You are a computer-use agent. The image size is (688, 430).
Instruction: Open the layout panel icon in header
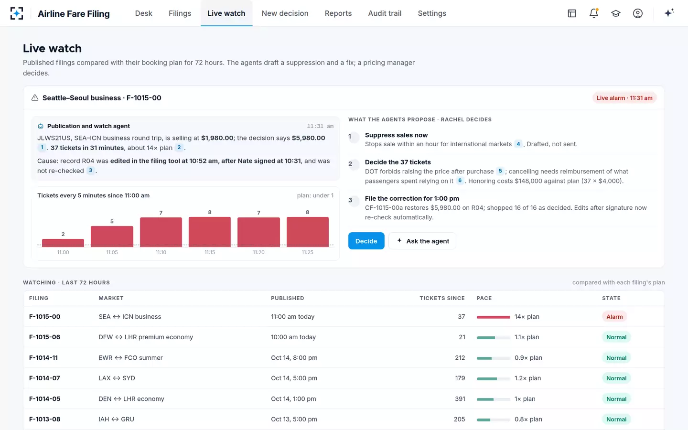(572, 13)
